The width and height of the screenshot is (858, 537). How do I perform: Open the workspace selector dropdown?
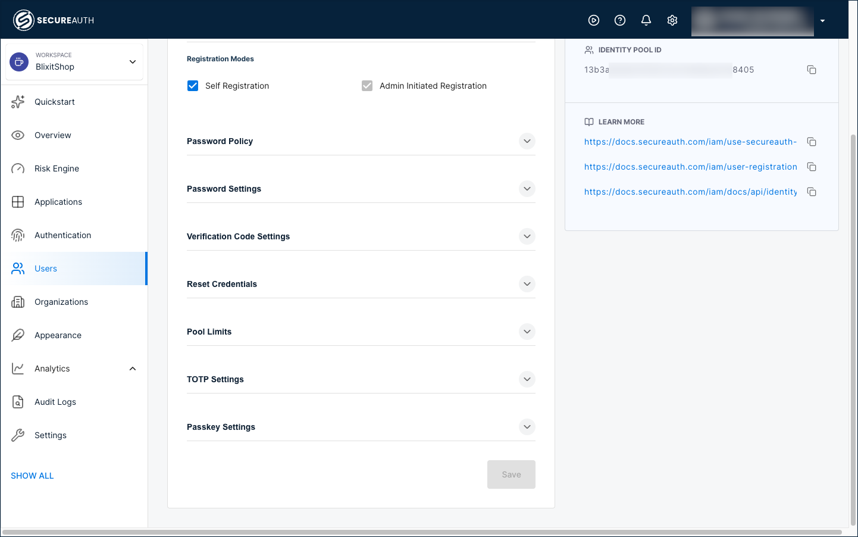coord(74,61)
